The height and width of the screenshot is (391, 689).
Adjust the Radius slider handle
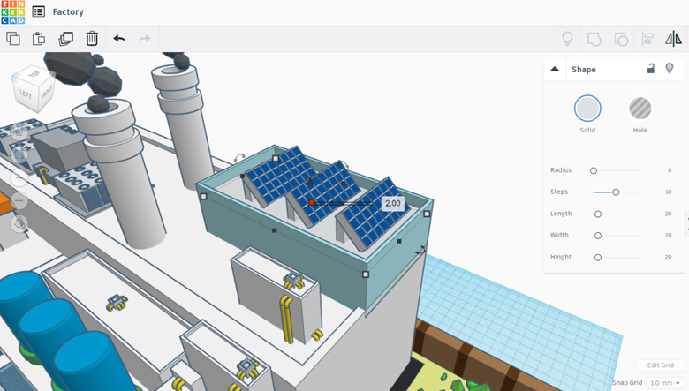click(594, 170)
